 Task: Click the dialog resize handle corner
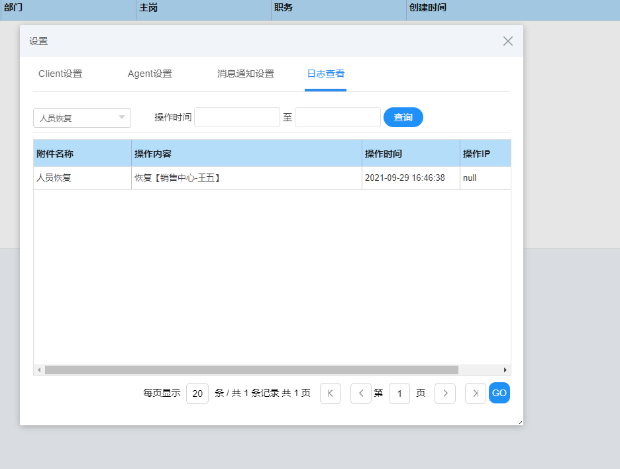point(520,422)
